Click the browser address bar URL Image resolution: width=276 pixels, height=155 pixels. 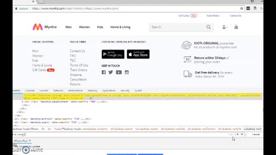pyautogui.click(x=75, y=9)
